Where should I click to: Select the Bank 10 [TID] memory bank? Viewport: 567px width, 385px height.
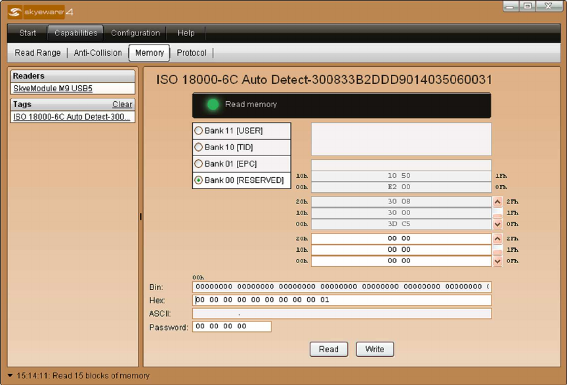pyautogui.click(x=199, y=147)
